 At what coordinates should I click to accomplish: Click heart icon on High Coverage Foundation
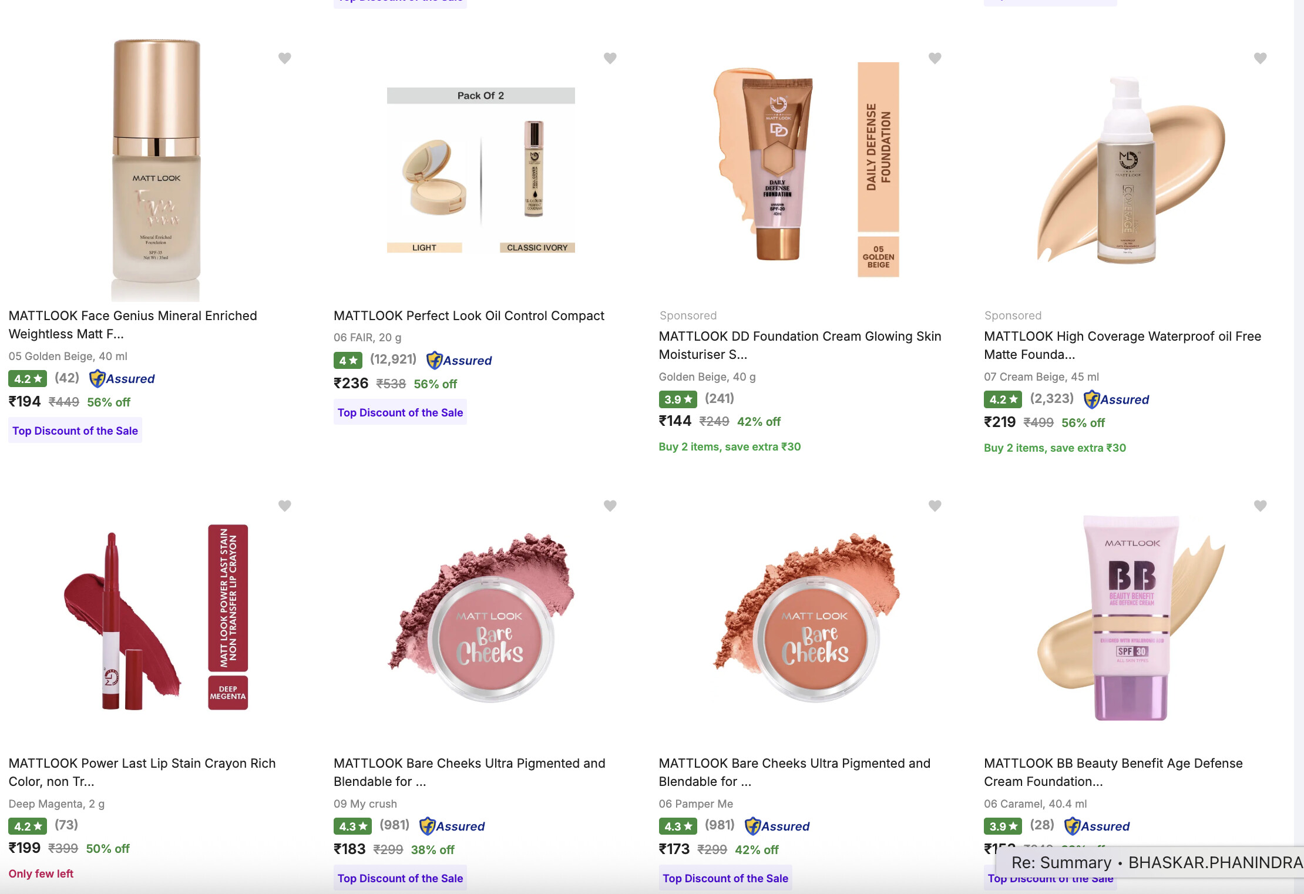click(x=1261, y=58)
